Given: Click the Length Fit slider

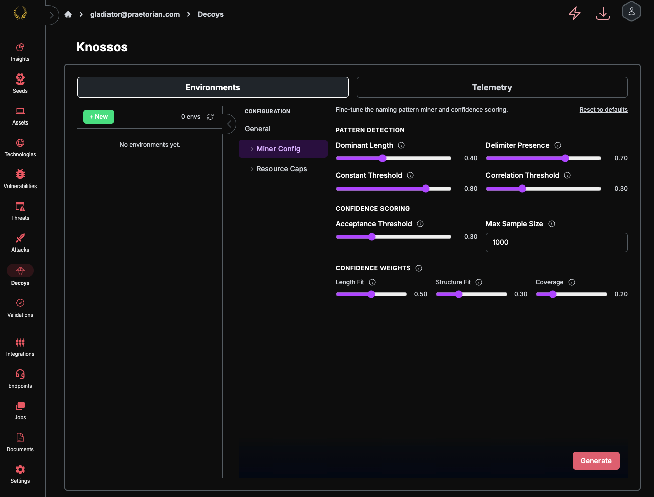Looking at the screenshot, I should click(371, 294).
